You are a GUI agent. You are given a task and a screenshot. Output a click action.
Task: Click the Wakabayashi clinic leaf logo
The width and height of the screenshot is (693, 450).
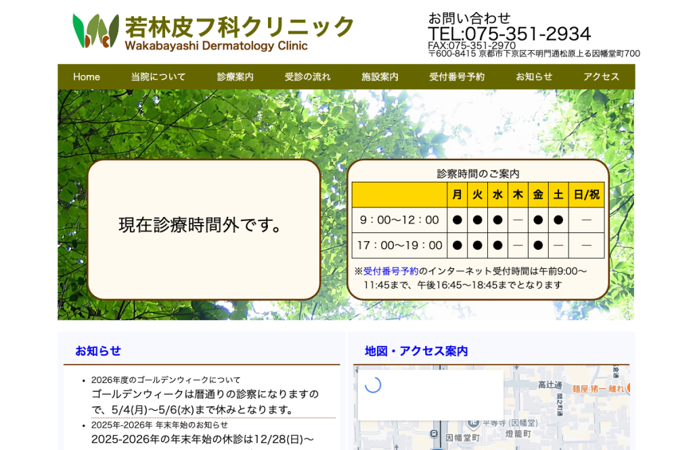click(95, 31)
